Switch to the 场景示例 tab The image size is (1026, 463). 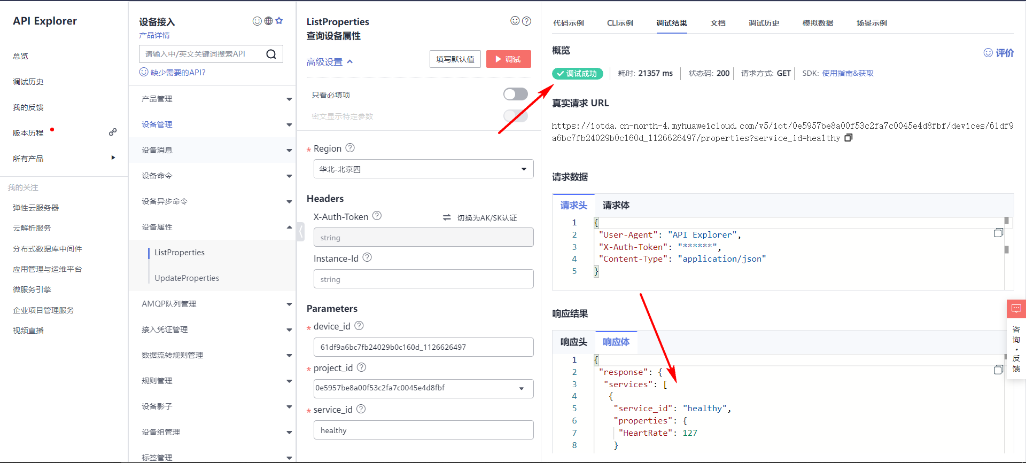pyautogui.click(x=872, y=23)
